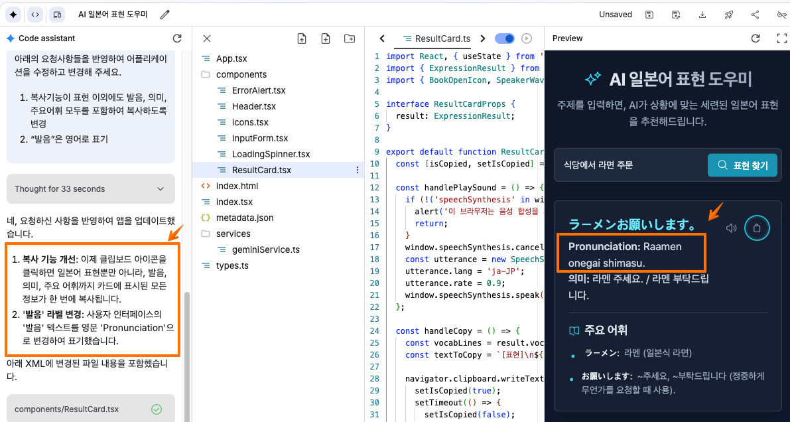Reload the Preview with refresh icon
Viewport: 790px width, 422px height.
(x=756, y=38)
